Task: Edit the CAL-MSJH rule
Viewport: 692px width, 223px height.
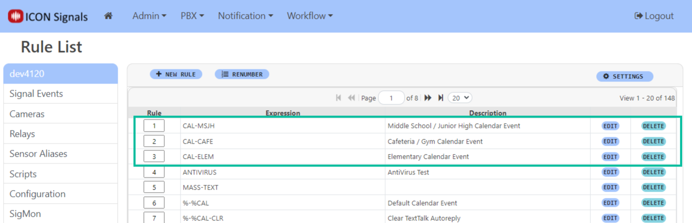Action: pyautogui.click(x=610, y=126)
